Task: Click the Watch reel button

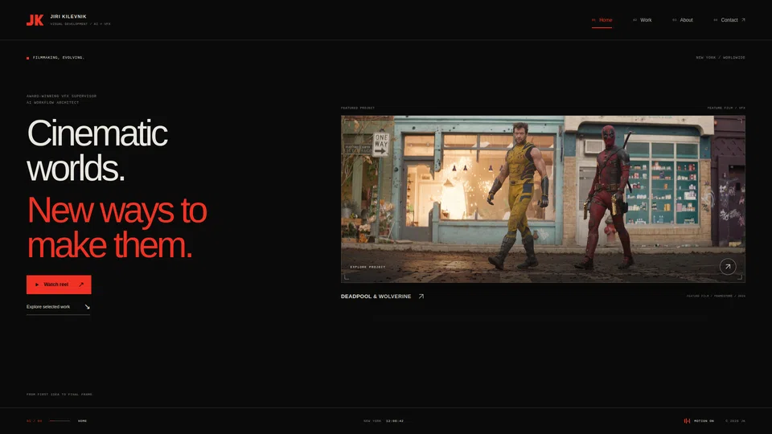Action: (x=59, y=285)
